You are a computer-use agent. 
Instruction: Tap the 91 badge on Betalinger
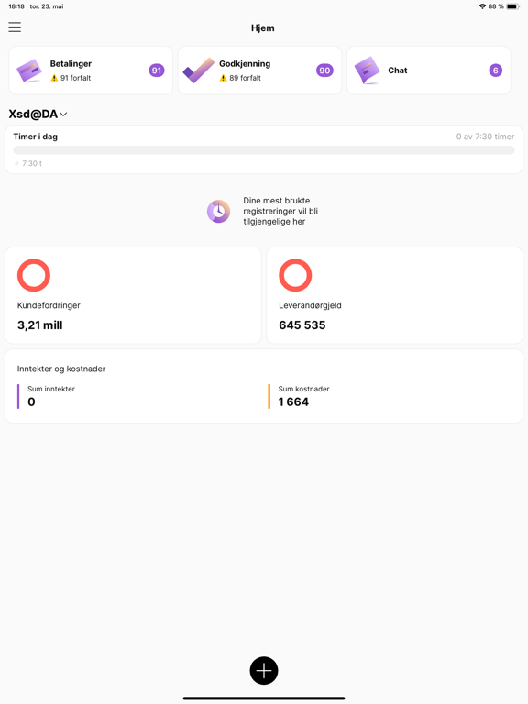tap(157, 71)
